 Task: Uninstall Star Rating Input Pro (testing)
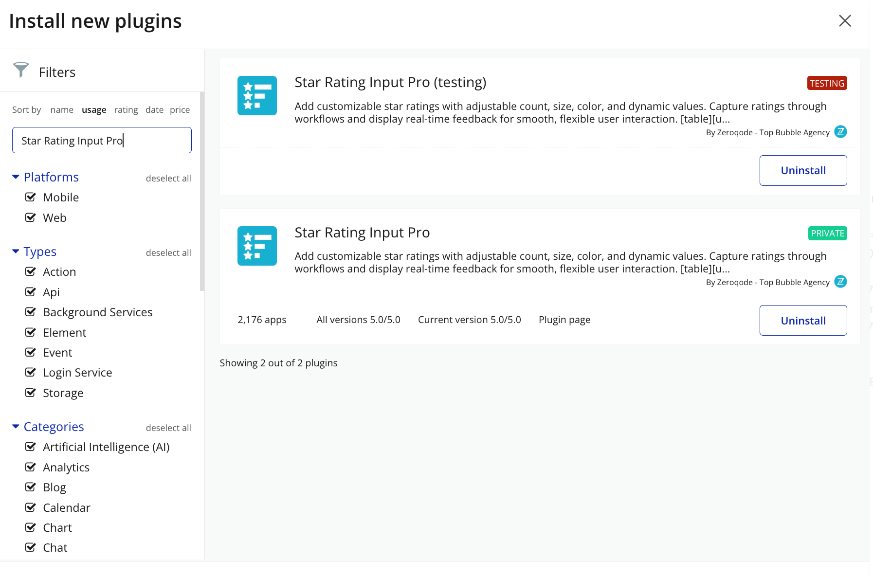pyautogui.click(x=803, y=170)
